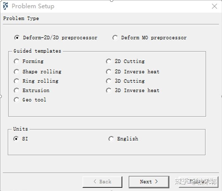Click the Deform app icon in title bar
The height and width of the screenshot is (191, 222).
click(6, 6)
